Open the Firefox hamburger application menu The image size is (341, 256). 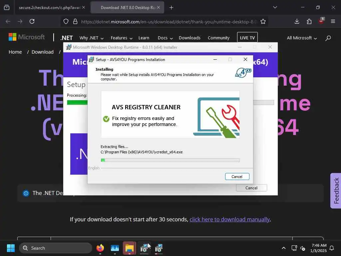(x=333, y=21)
